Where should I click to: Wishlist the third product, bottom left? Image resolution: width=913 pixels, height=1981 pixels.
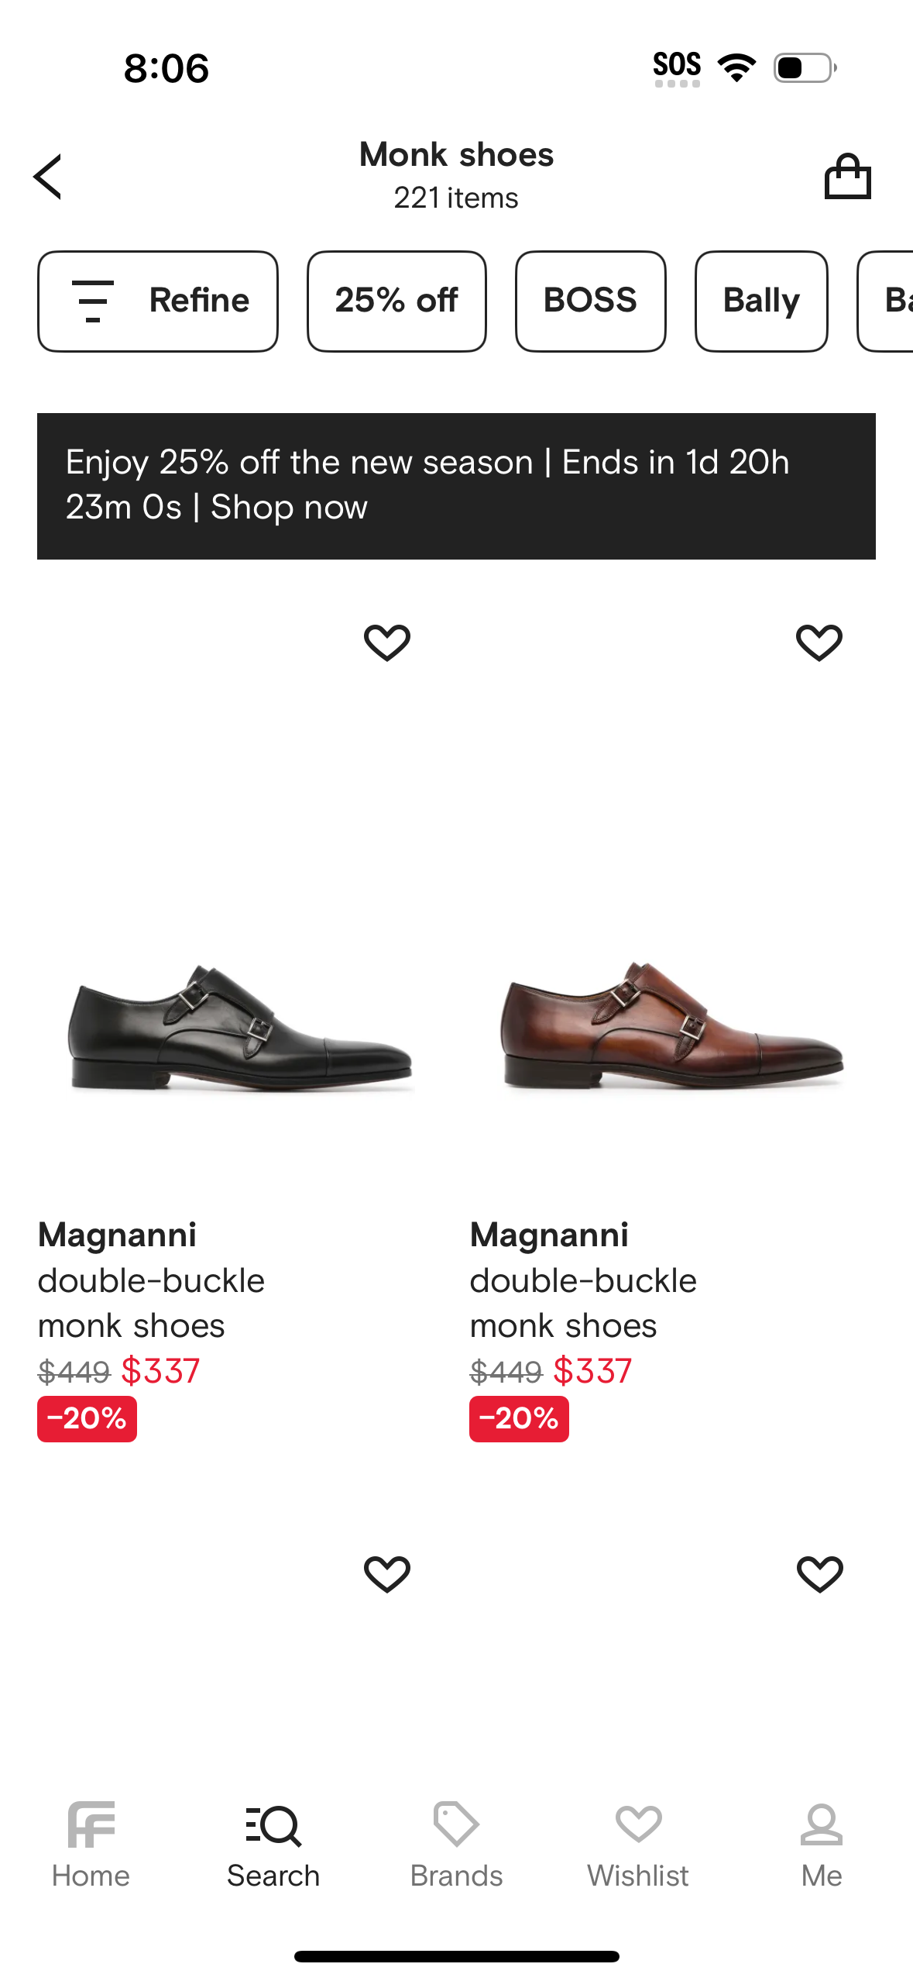click(387, 1574)
